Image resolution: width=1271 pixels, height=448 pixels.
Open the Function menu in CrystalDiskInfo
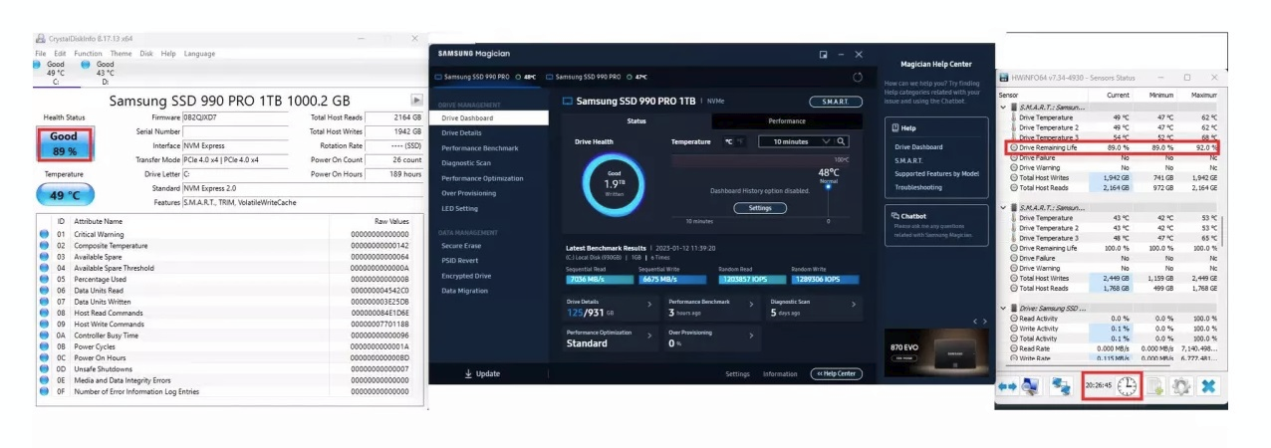[88, 54]
